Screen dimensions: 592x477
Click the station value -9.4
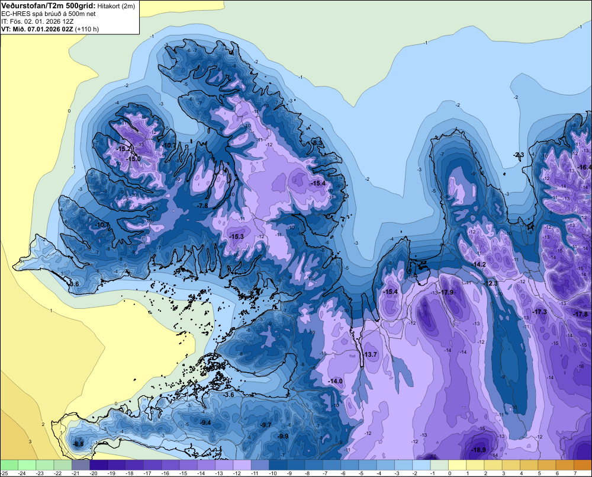click(205, 422)
